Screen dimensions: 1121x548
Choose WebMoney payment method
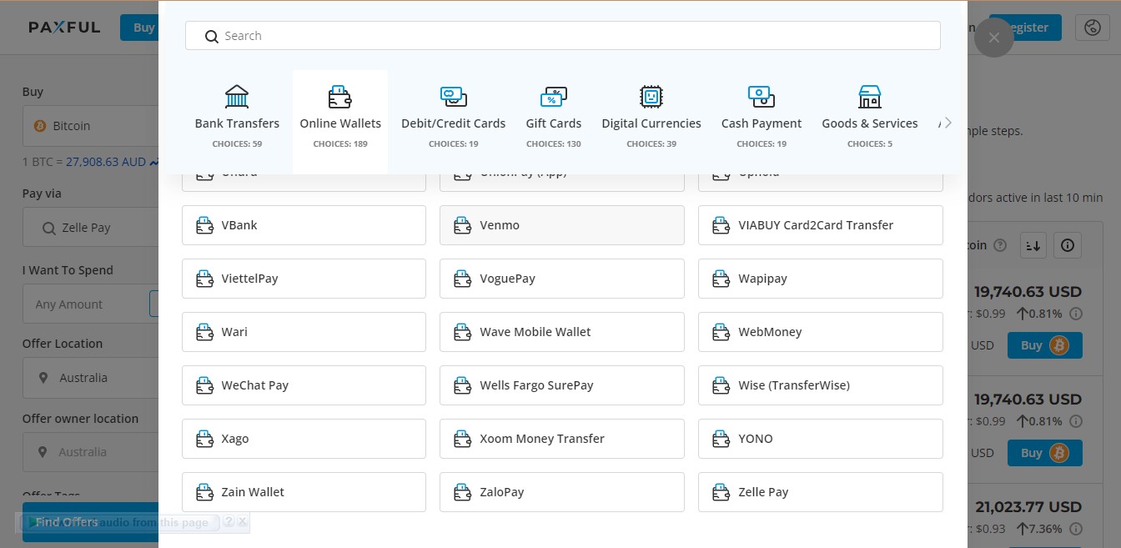821,332
